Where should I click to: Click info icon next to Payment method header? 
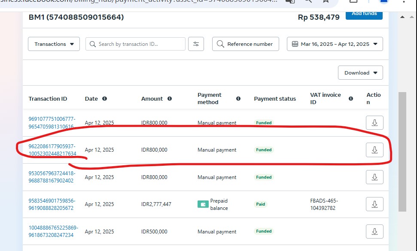pyautogui.click(x=238, y=99)
